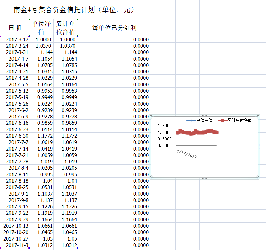This screenshot has width=266, height=250.
Task: Select the 累计单位净值 cell in the 2017-9-8 row
Action: tap(66, 200)
